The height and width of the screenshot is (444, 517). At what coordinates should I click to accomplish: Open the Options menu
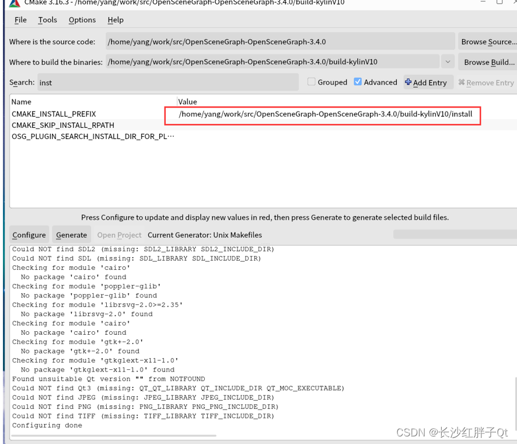[x=82, y=20]
